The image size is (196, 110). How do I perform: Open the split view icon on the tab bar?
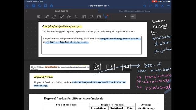[x=96, y=11]
